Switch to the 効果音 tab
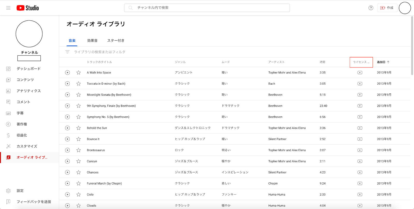The image size is (414, 209). [92, 41]
